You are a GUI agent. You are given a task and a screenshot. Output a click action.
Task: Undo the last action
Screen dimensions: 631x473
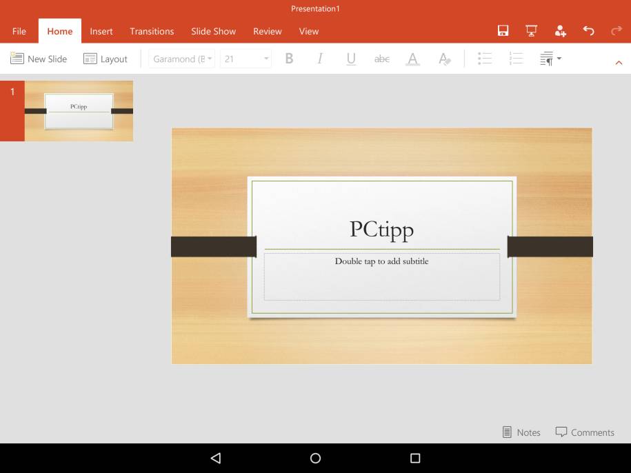(588, 30)
